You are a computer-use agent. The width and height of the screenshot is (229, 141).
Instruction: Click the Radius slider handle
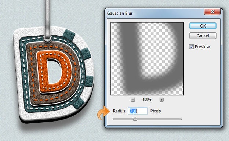click(x=135, y=119)
